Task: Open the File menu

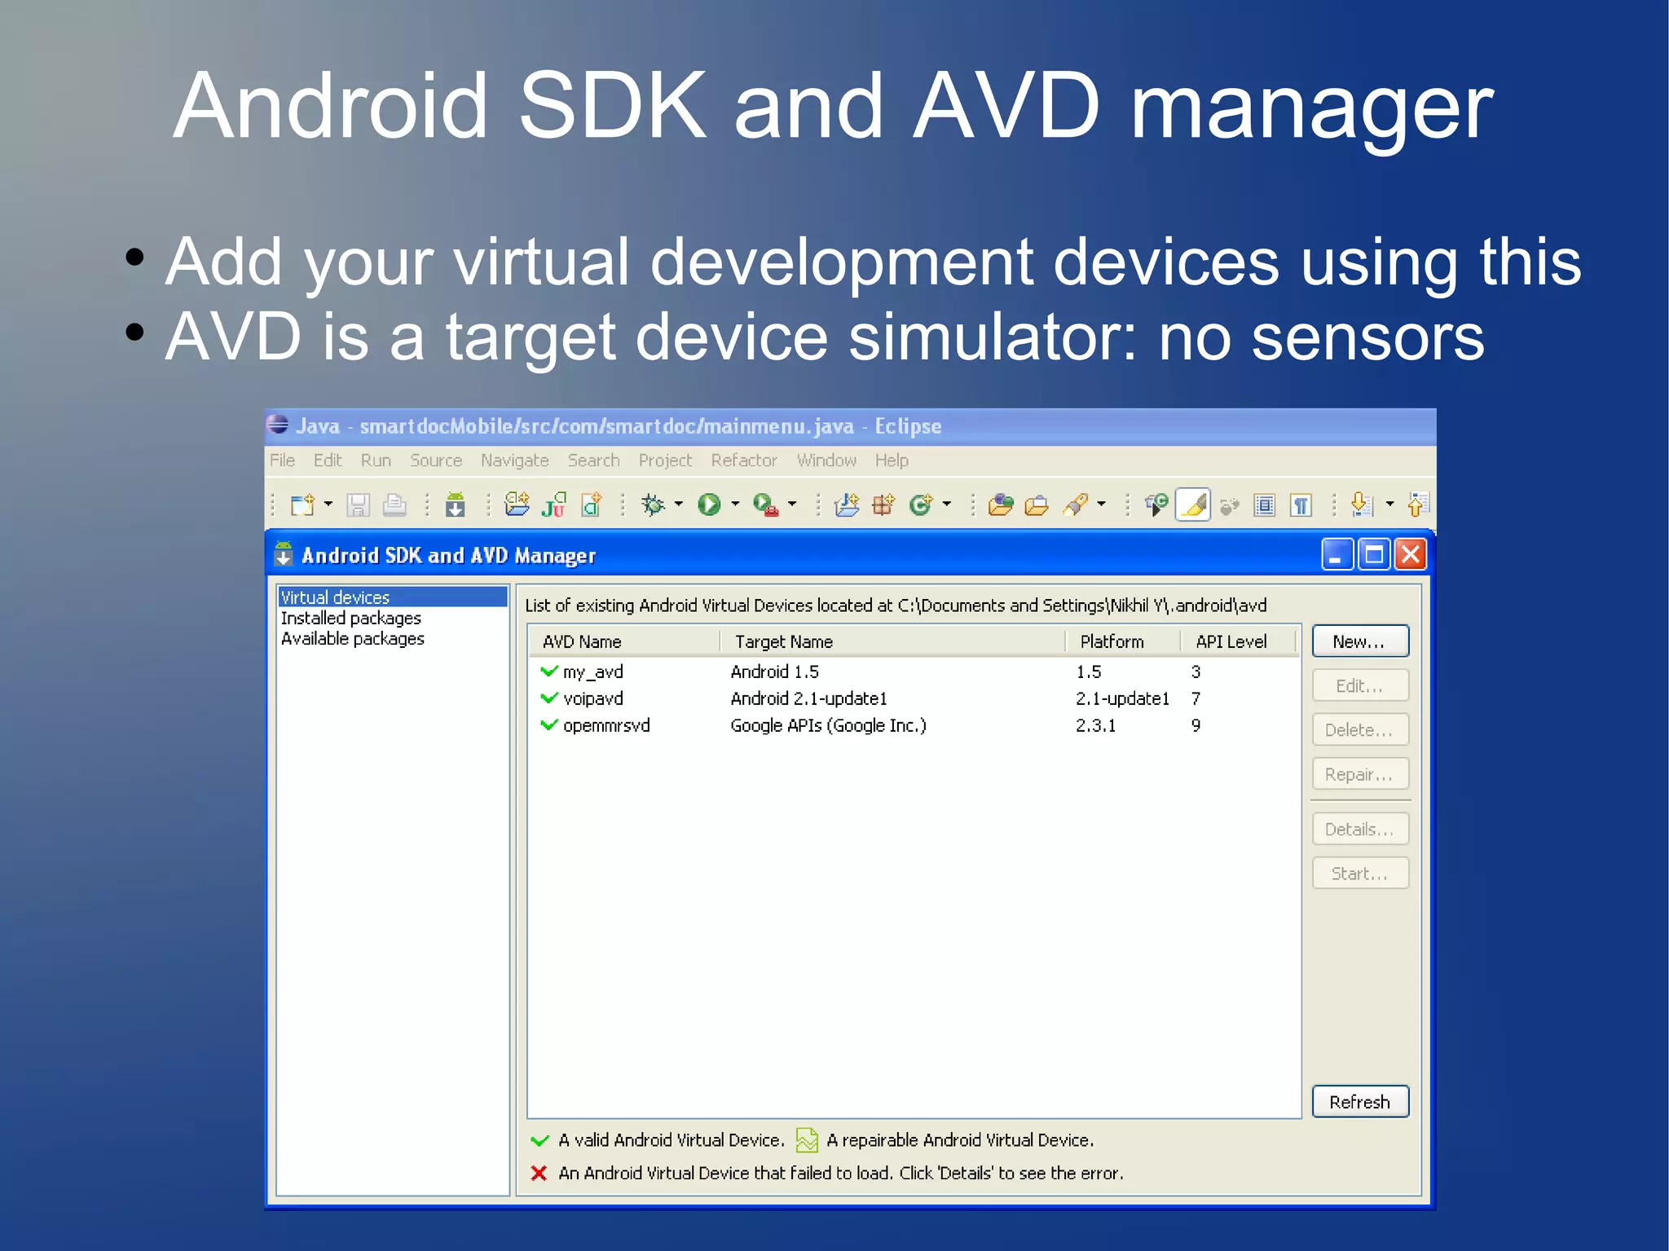Action: tap(282, 460)
